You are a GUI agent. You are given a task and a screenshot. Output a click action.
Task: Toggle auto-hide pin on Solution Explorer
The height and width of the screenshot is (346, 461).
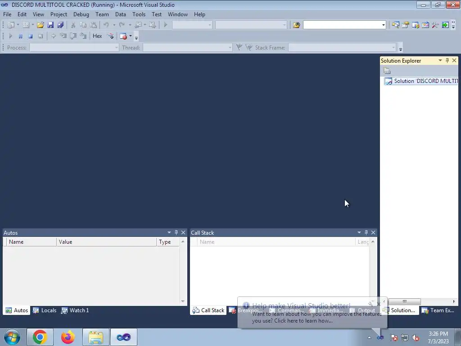(447, 60)
